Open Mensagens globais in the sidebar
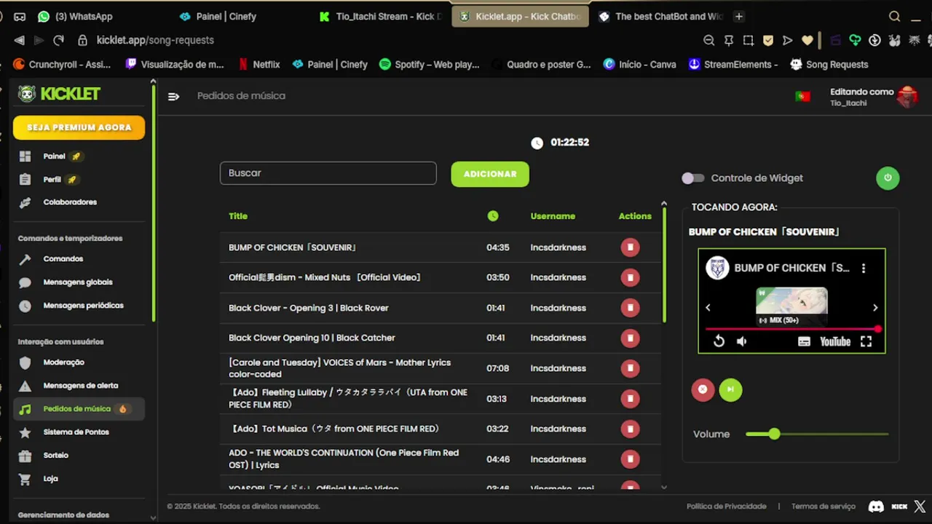 click(77, 282)
